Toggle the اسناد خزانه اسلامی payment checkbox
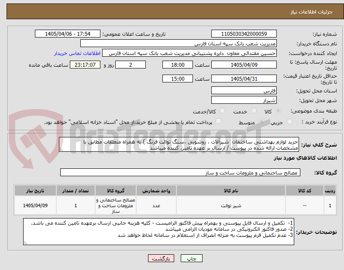The height and width of the screenshot is (270, 344). (x=218, y=121)
